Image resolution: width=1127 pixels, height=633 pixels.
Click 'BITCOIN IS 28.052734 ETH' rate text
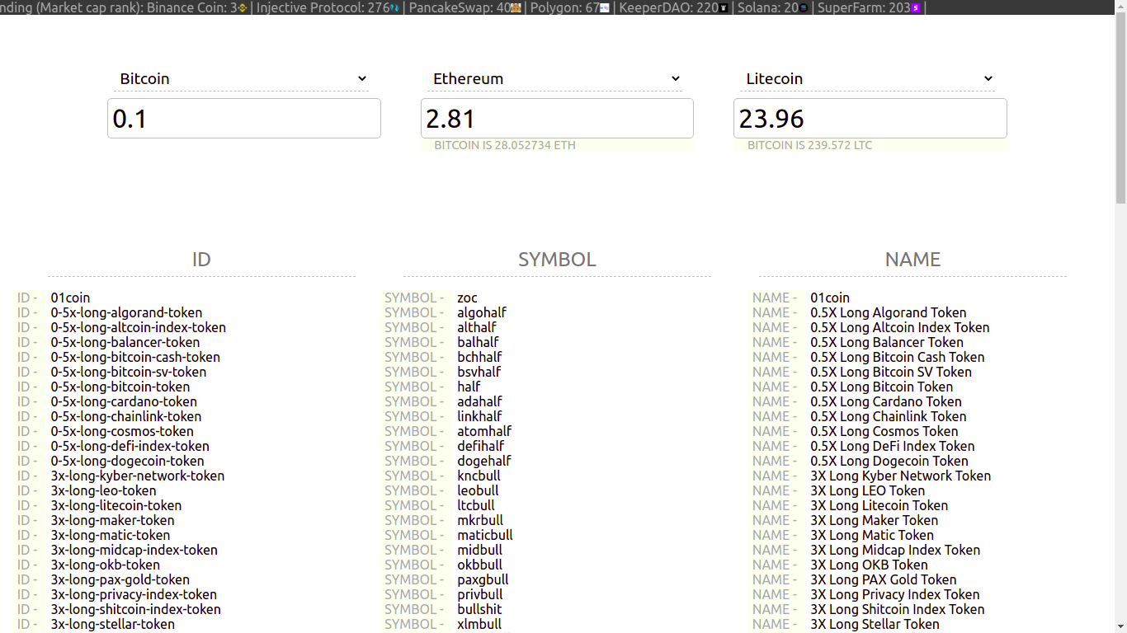[505, 146]
